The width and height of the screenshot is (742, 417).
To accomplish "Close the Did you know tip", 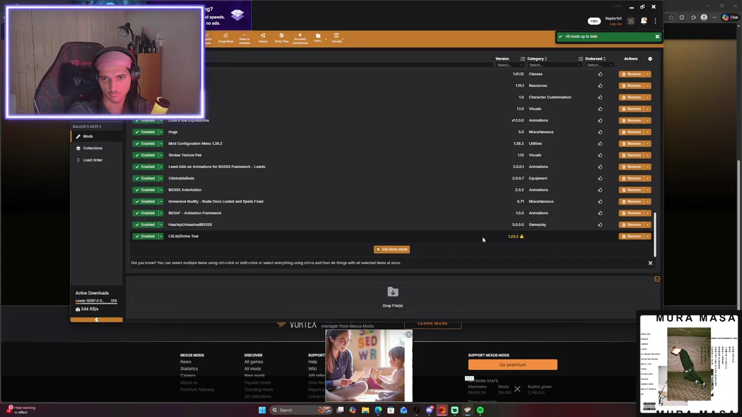I will [650, 264].
